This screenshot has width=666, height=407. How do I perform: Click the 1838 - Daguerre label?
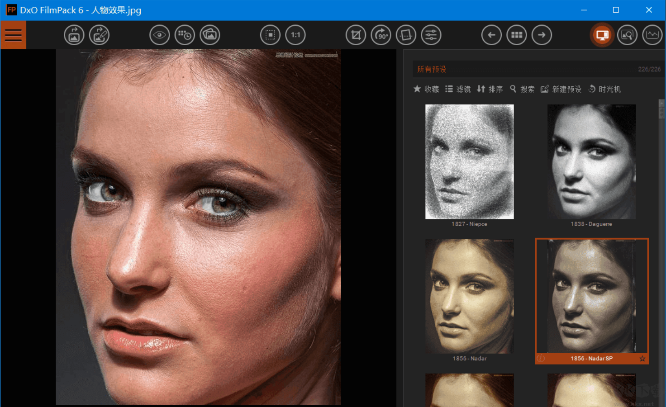coord(591,224)
